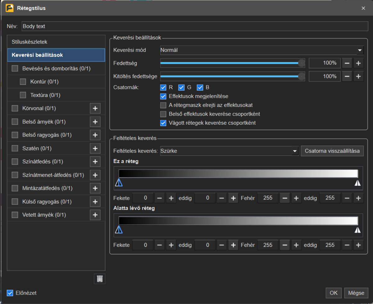Click the black triangle handle under Ez a réteg
373x304 pixels.
(x=119, y=183)
